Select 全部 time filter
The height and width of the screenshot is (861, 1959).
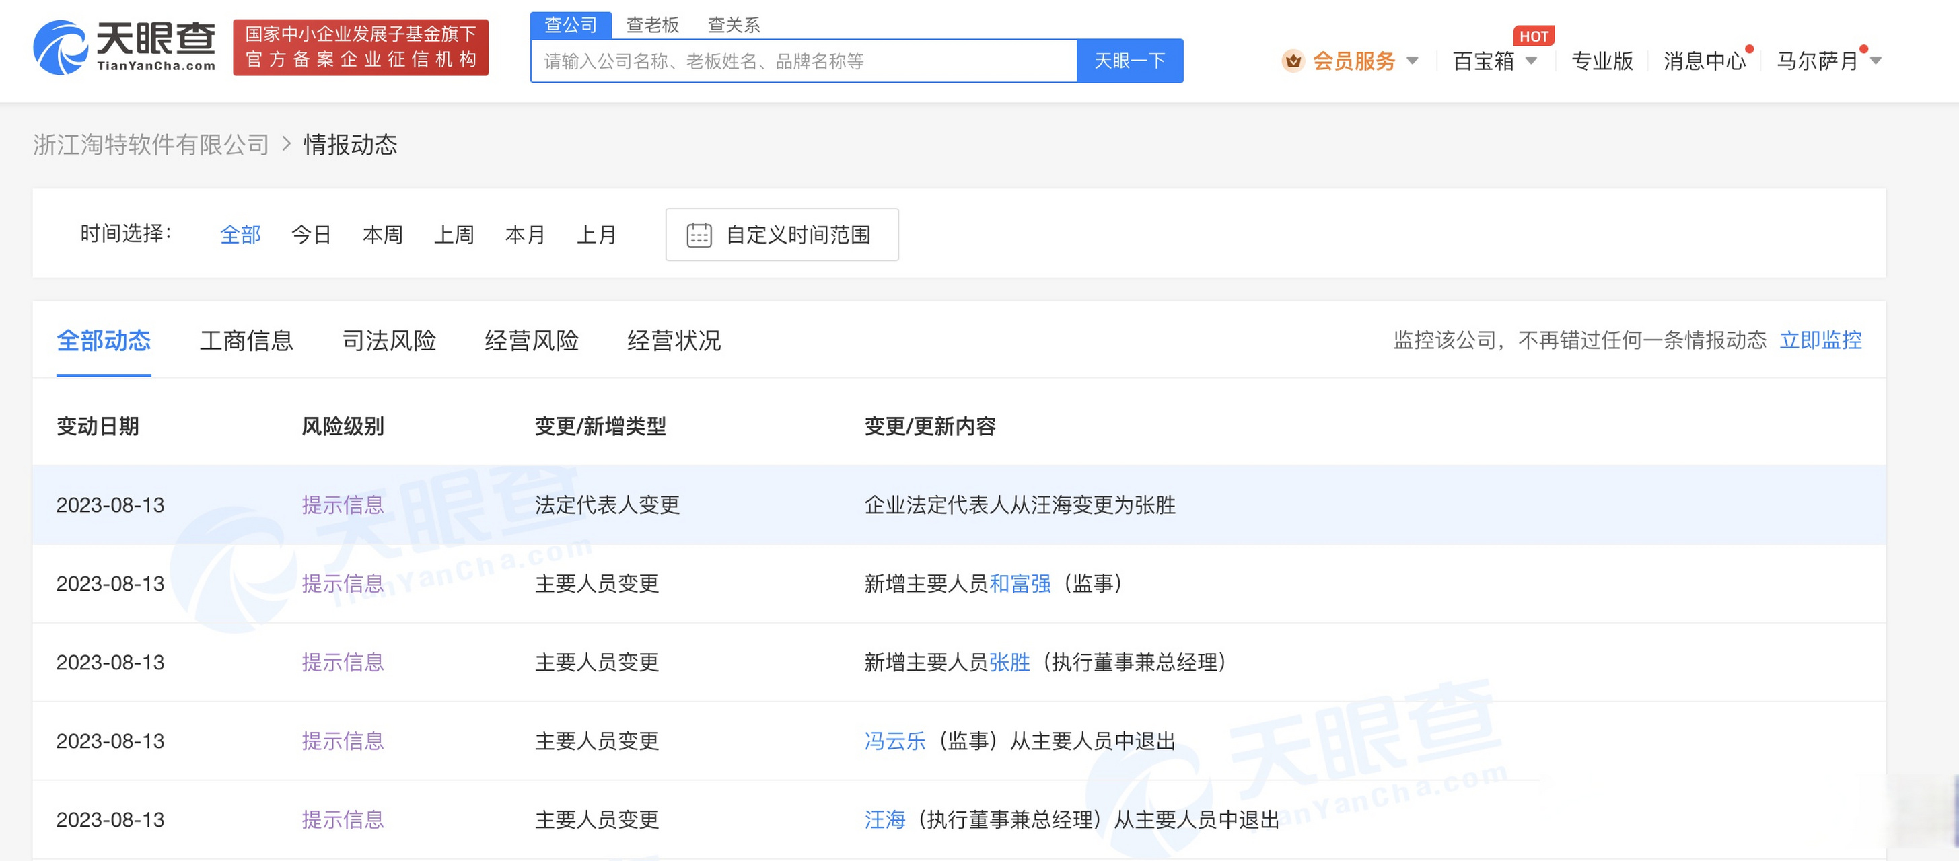tap(240, 235)
